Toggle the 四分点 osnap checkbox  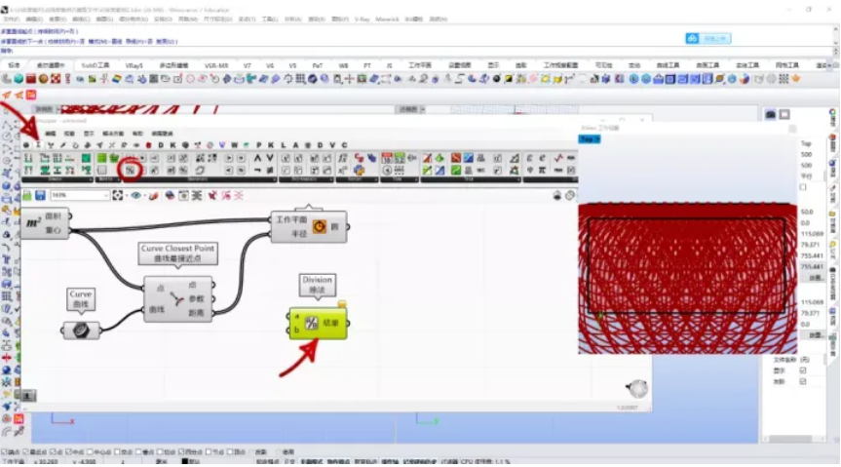tap(181, 452)
